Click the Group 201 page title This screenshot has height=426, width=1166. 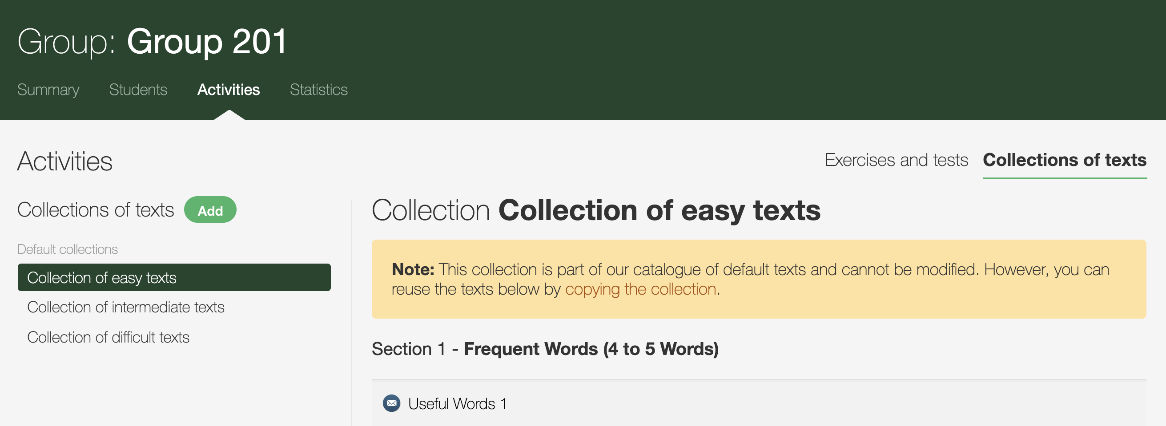206,42
